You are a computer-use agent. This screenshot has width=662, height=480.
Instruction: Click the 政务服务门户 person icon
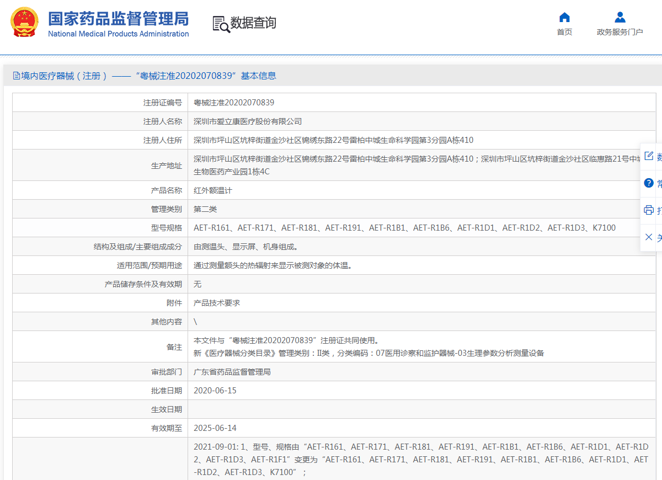620,17
